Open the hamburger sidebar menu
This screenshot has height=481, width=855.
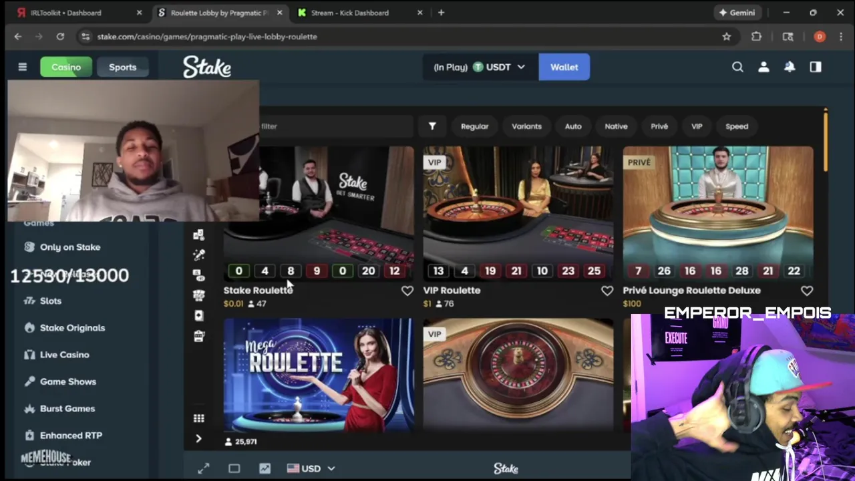point(22,67)
